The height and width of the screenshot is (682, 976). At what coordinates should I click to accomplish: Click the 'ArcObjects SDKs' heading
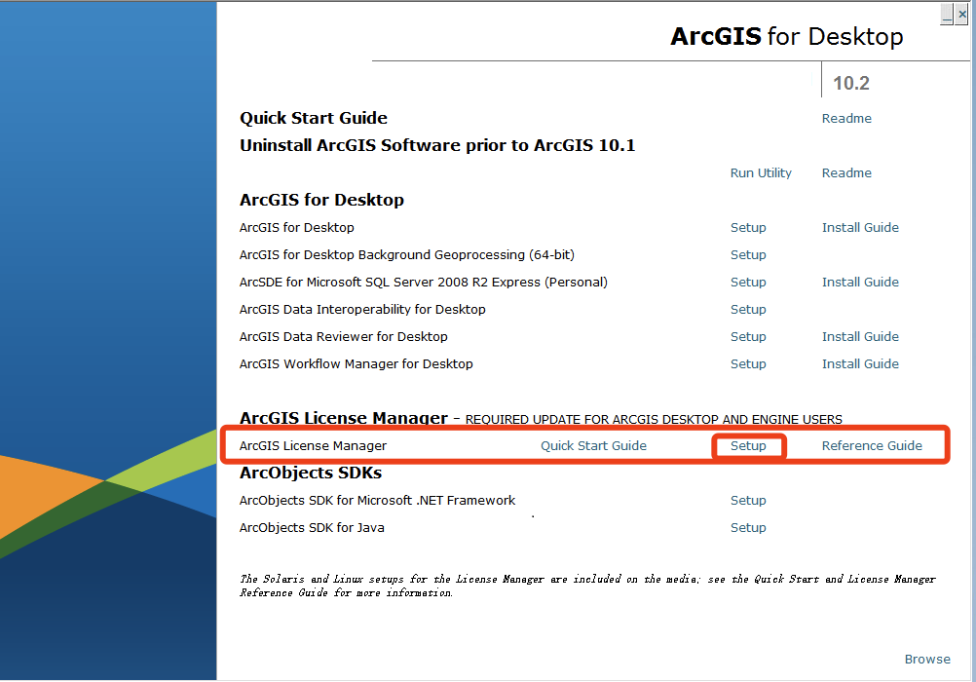pos(311,474)
